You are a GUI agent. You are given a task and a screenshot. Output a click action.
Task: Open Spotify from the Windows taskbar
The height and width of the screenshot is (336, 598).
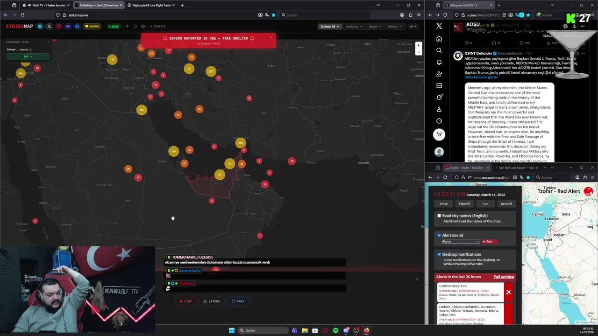(x=335, y=330)
